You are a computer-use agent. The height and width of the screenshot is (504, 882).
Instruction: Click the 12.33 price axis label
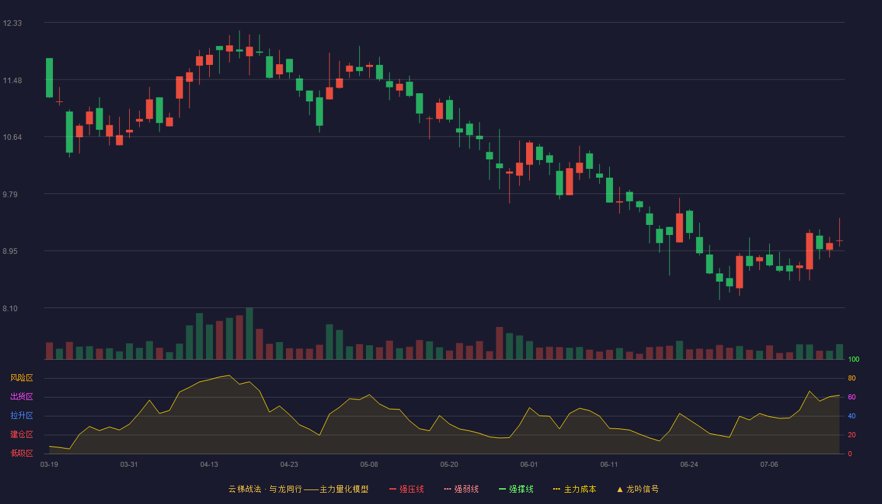point(12,23)
